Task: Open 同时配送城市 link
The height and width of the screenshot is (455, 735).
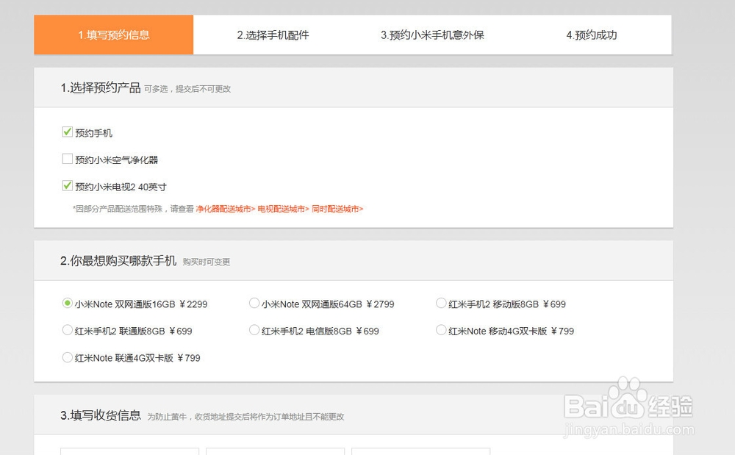Action: pyautogui.click(x=337, y=209)
